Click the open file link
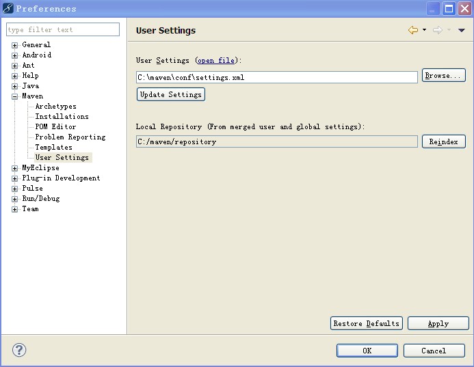The width and height of the screenshot is (474, 367). point(216,60)
